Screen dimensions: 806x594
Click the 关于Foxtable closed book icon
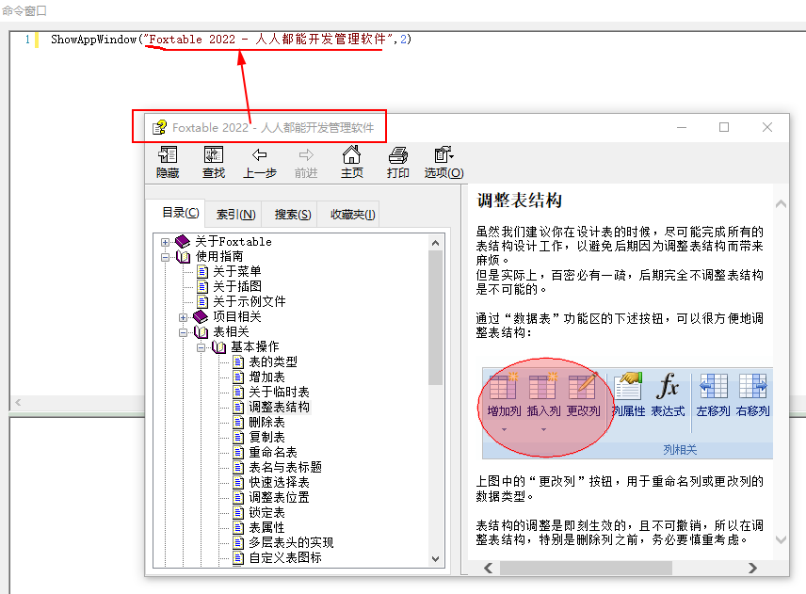click(183, 241)
